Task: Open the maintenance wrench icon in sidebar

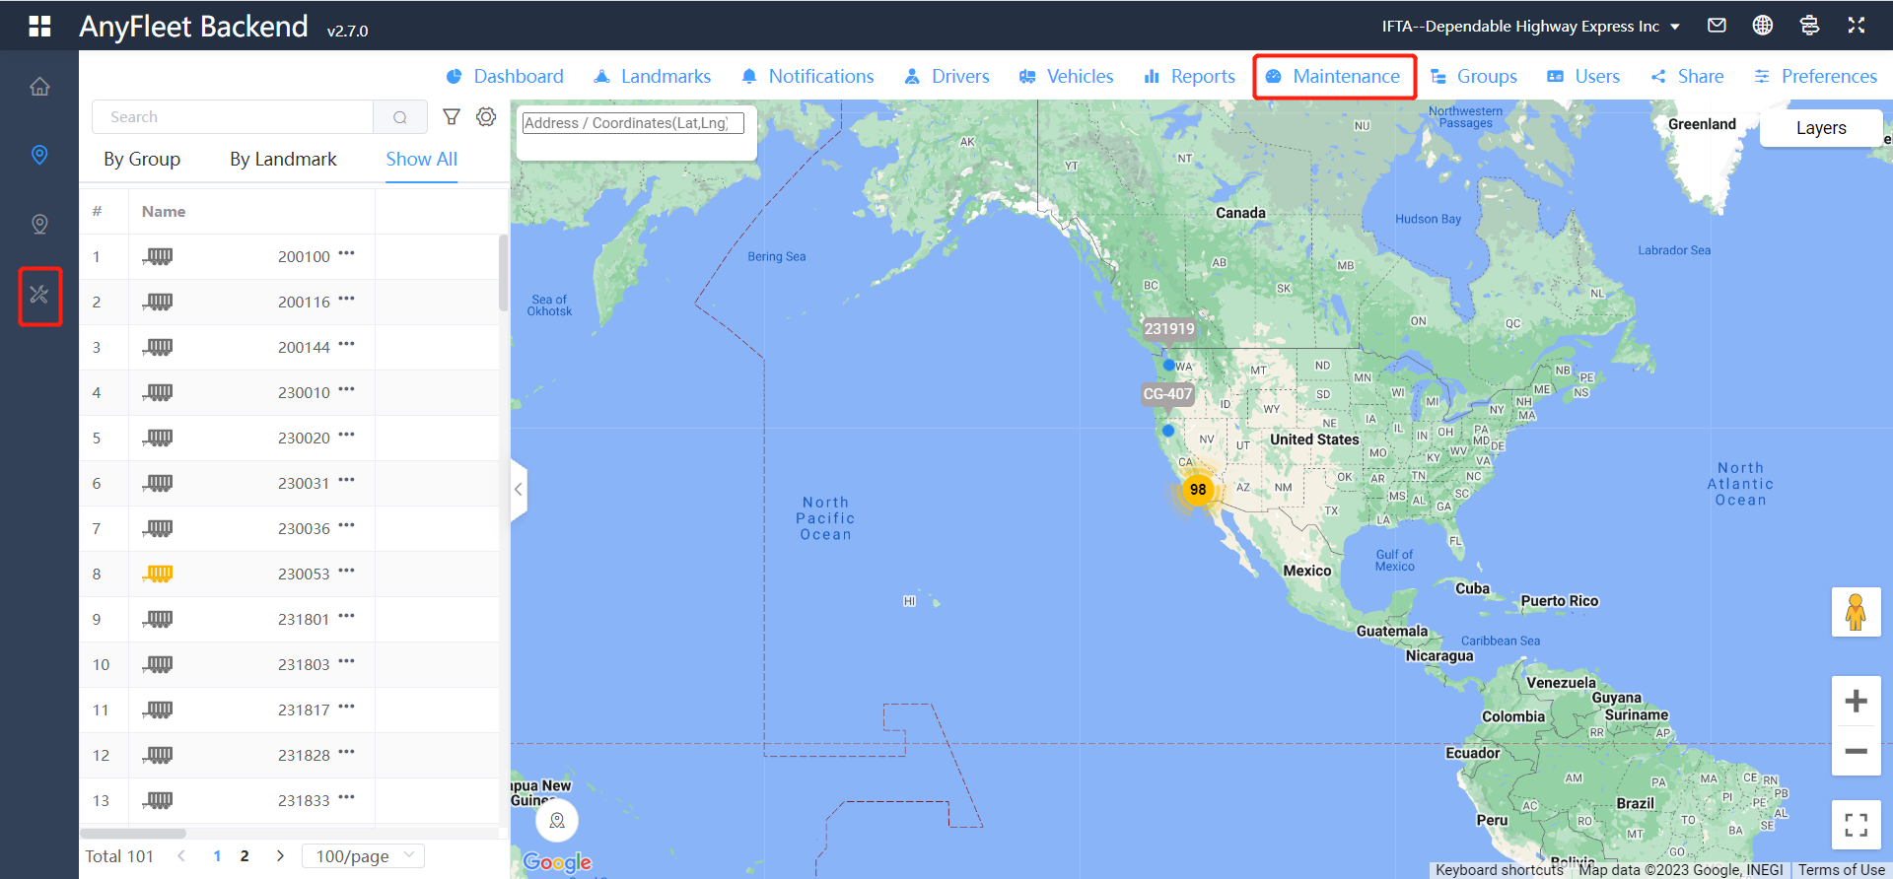Action: (39, 295)
